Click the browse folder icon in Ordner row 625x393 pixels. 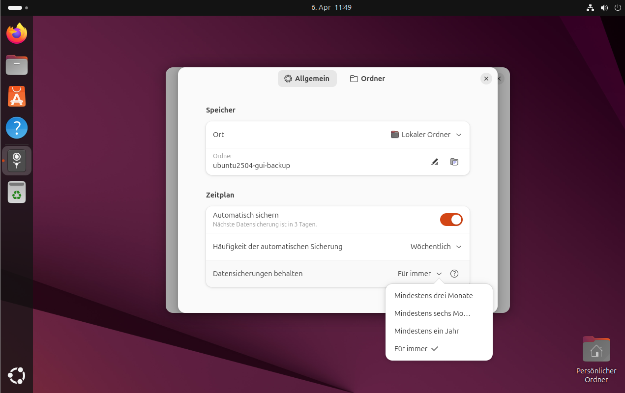(454, 162)
